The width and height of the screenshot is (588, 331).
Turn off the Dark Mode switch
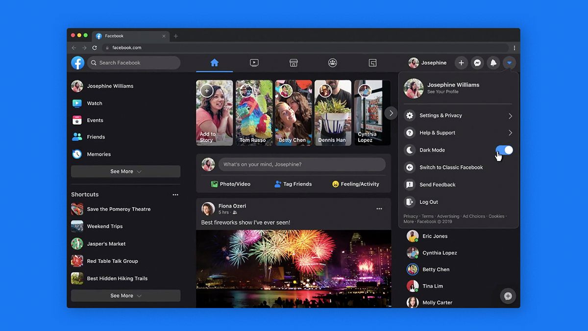[x=504, y=150]
